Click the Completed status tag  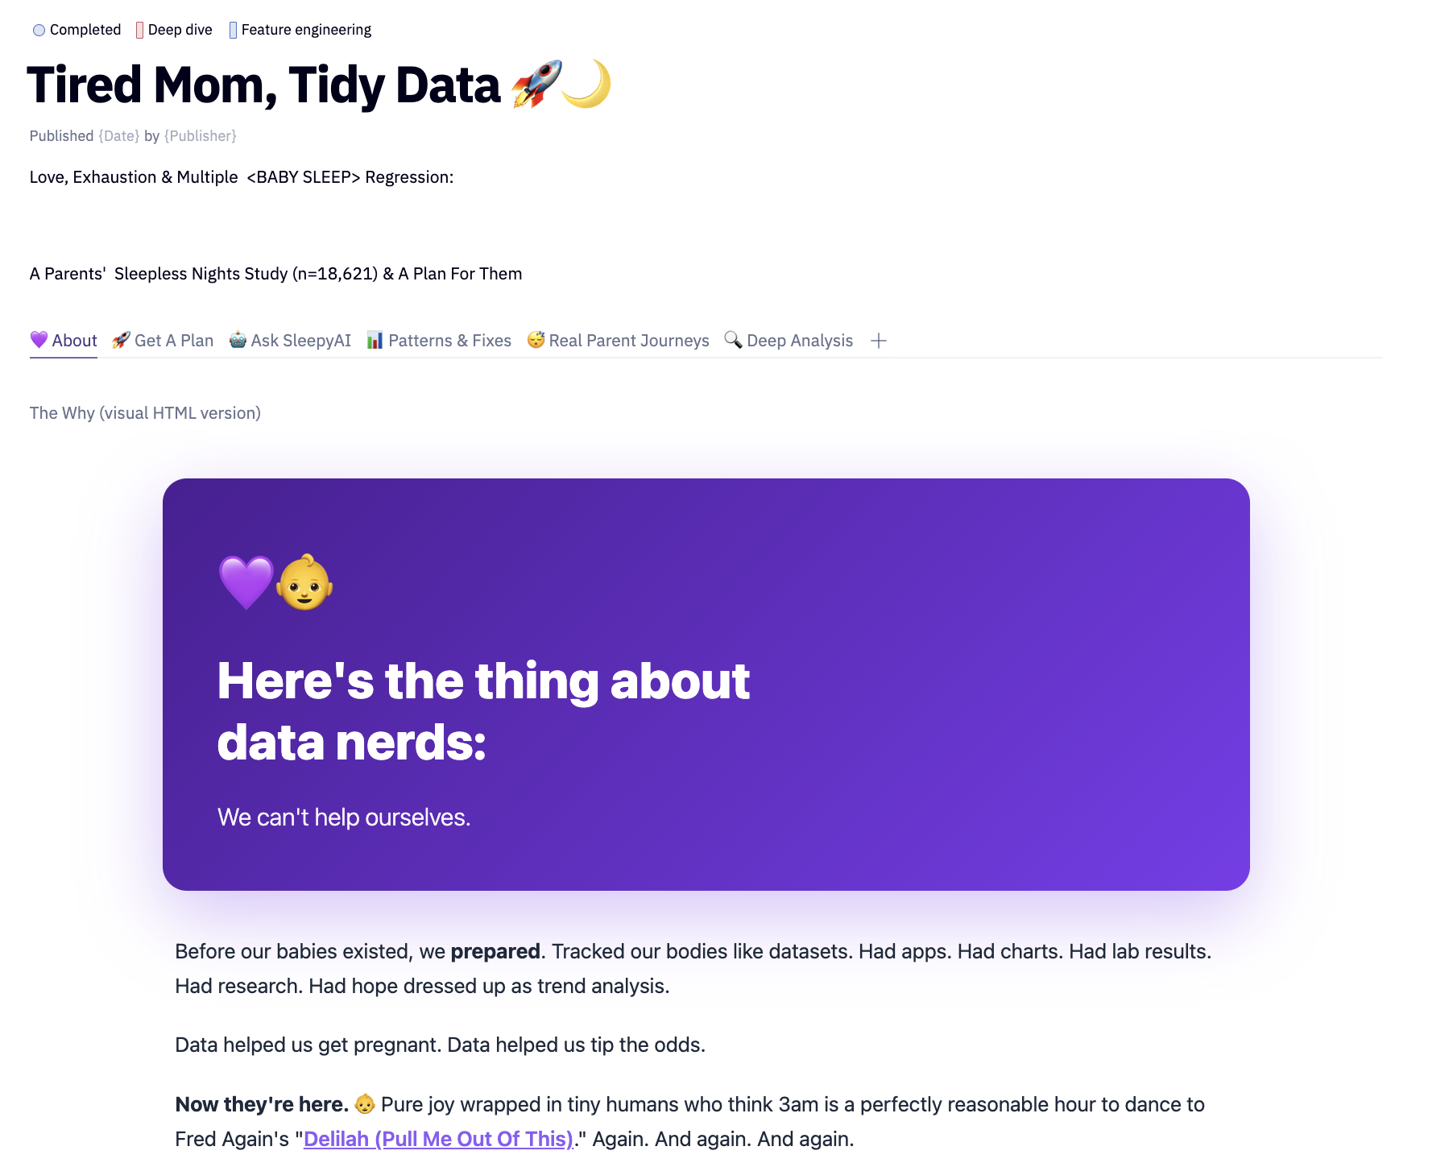pos(77,30)
